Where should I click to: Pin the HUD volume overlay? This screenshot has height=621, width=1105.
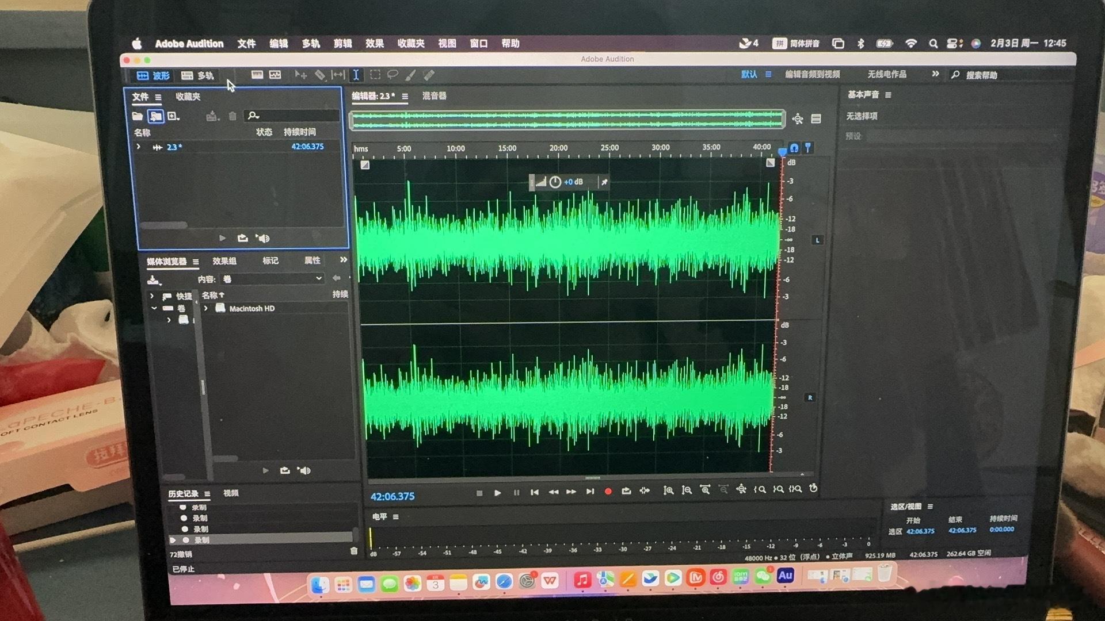click(604, 182)
